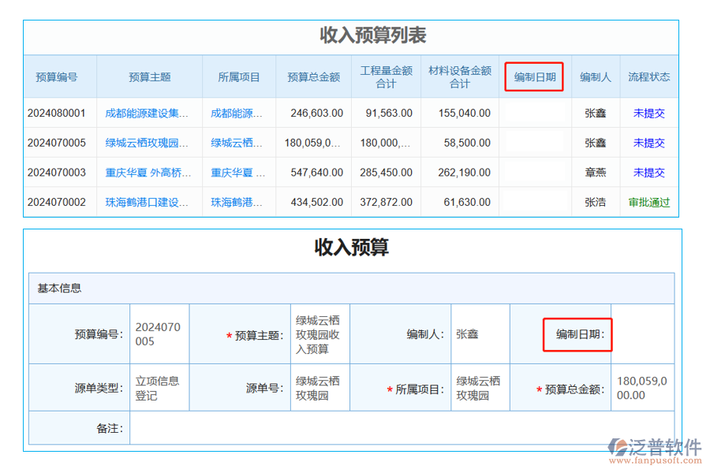Click the 审批通过 status link
The height and width of the screenshot is (473, 710).
click(648, 202)
